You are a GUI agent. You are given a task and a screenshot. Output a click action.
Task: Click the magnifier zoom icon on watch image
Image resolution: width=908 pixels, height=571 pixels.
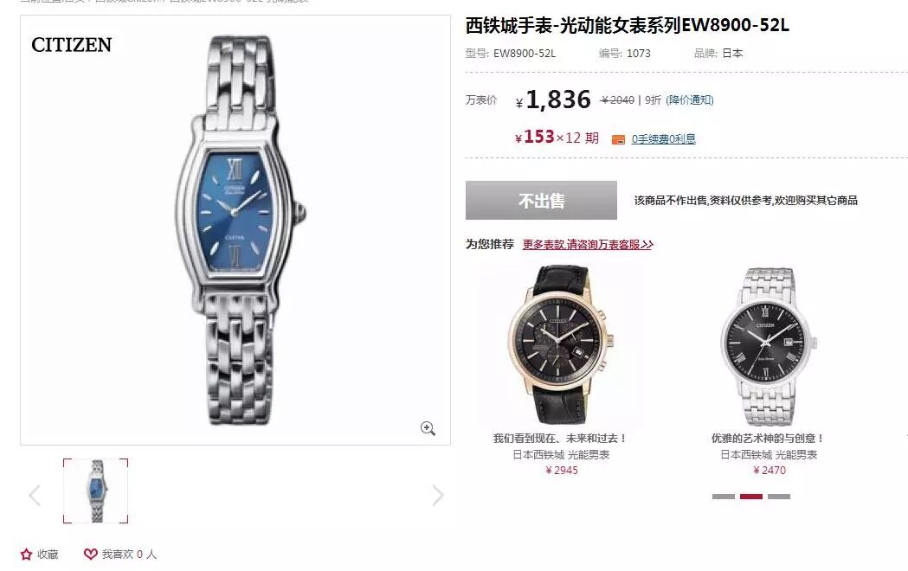pos(428,428)
